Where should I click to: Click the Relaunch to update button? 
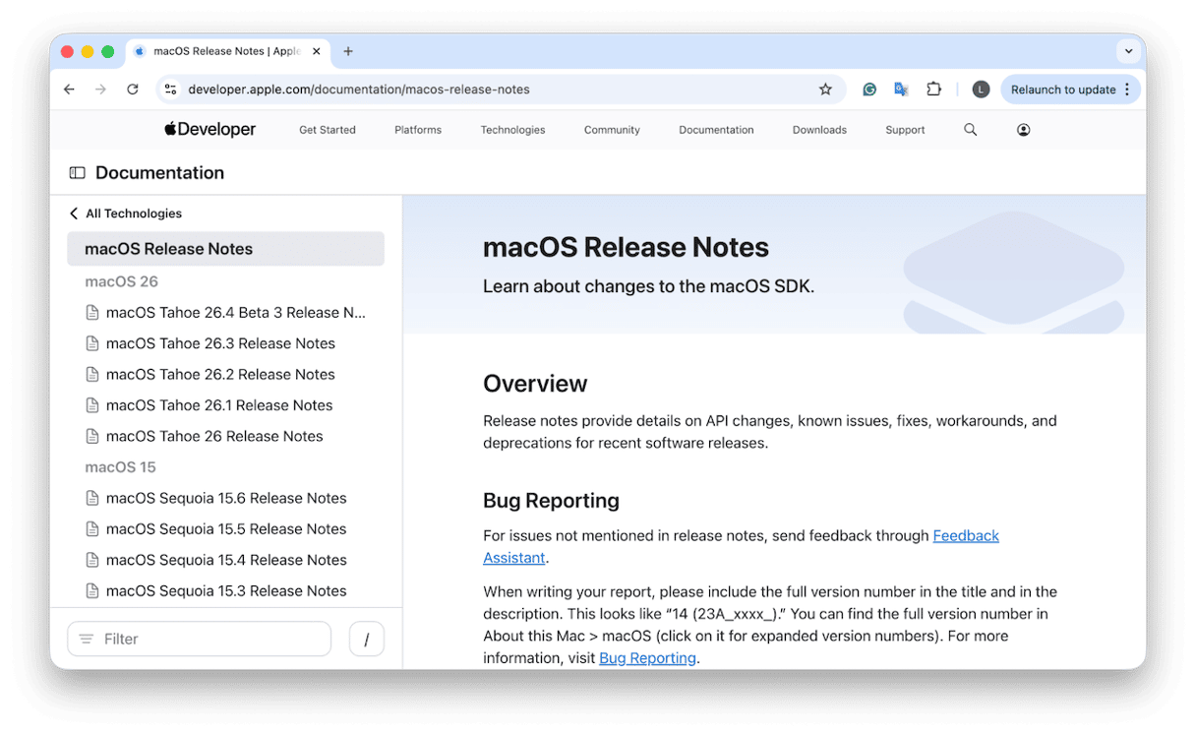click(x=1065, y=89)
